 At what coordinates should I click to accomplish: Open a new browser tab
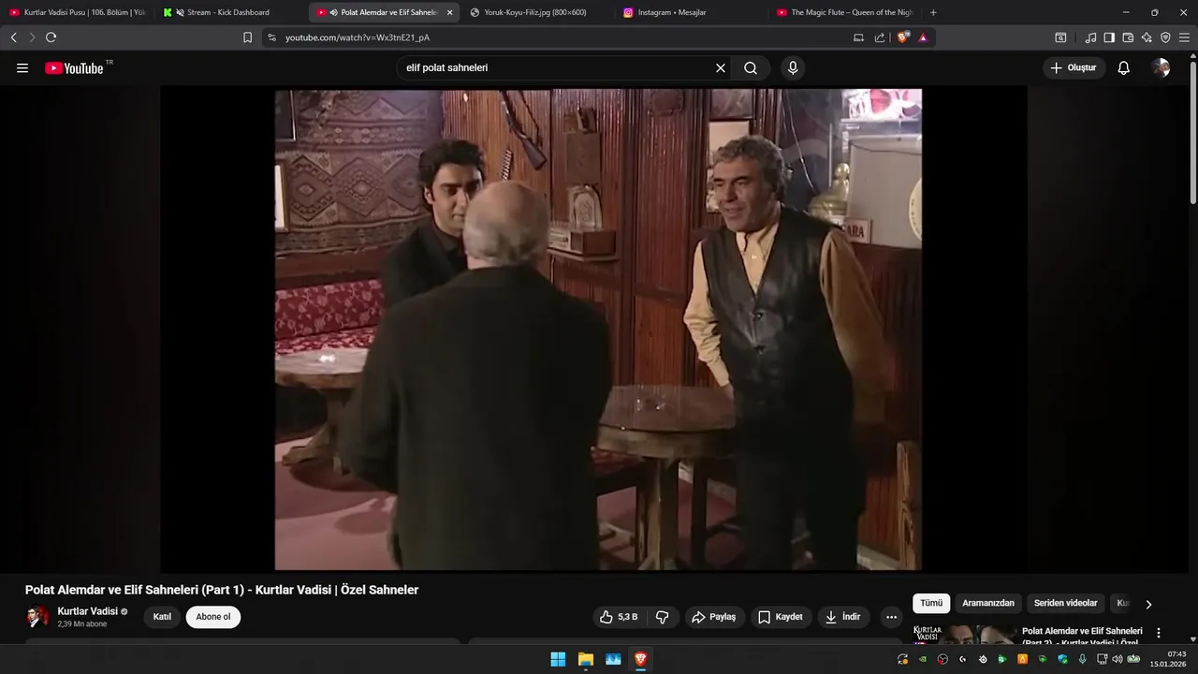[933, 12]
